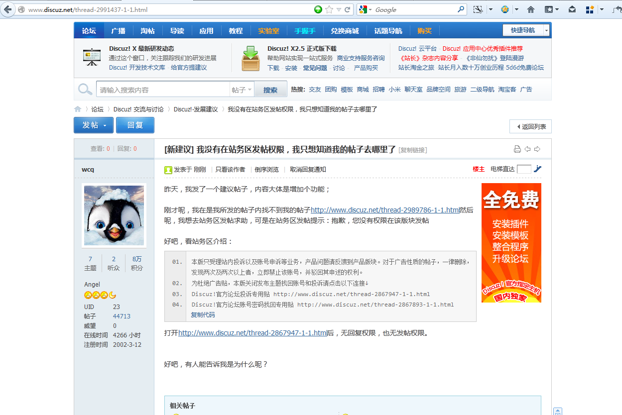Click the 回复 reply button
The image size is (622, 415).
pyautogui.click(x=135, y=125)
